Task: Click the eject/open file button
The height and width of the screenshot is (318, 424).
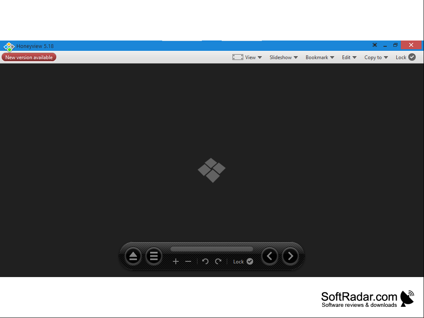Action: [133, 256]
